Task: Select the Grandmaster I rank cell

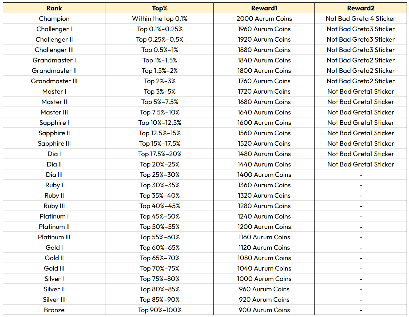Action: coord(54,60)
